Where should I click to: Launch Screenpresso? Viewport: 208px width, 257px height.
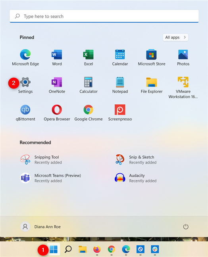pos(120,113)
